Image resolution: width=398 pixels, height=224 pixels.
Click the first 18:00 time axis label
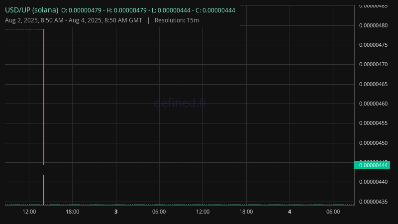point(72,212)
